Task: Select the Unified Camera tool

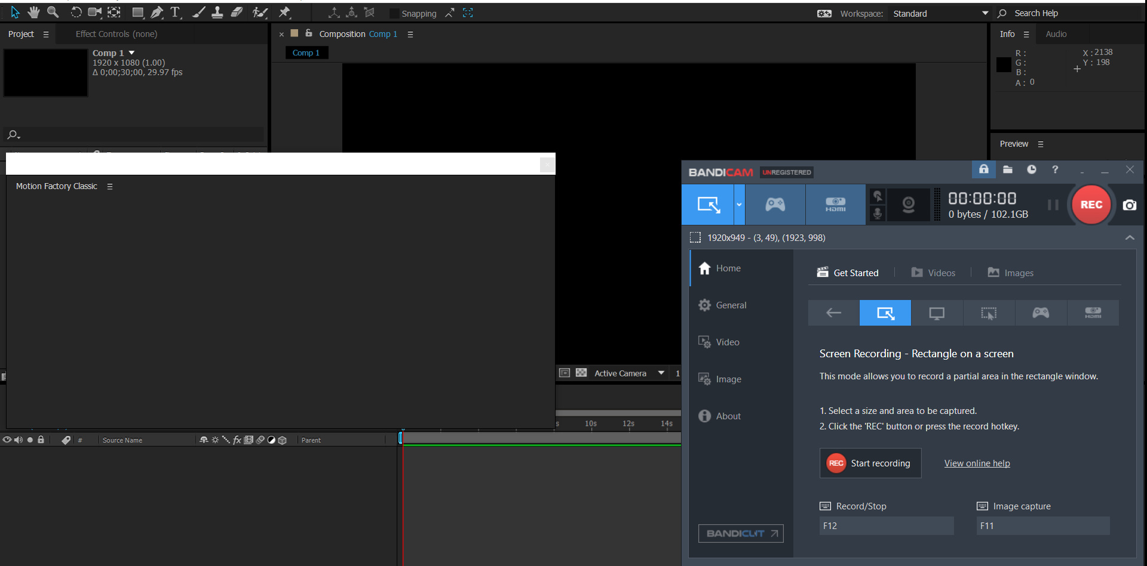Action: coord(94,12)
